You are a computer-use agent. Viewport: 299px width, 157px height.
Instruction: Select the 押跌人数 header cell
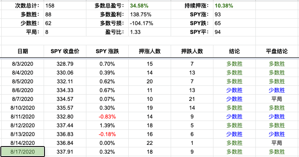[192, 51]
